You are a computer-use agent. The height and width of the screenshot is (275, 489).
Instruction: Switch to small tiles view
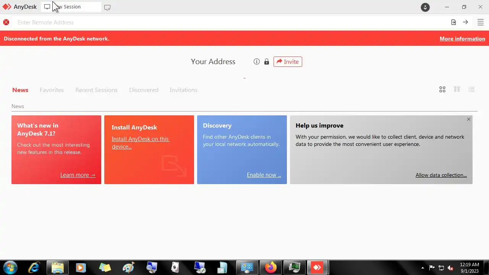coord(457,89)
